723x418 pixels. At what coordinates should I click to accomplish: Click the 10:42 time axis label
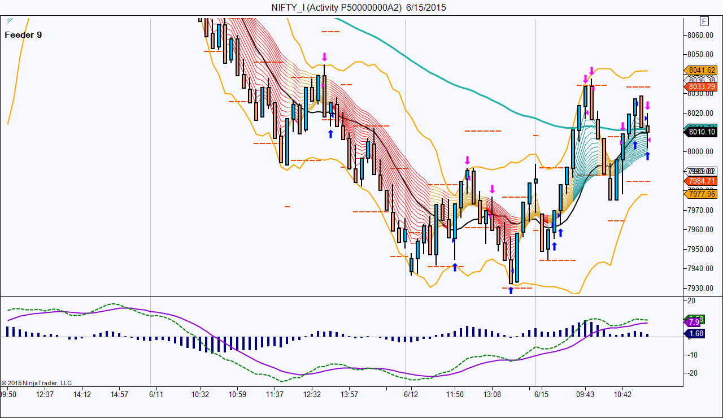[x=622, y=394]
